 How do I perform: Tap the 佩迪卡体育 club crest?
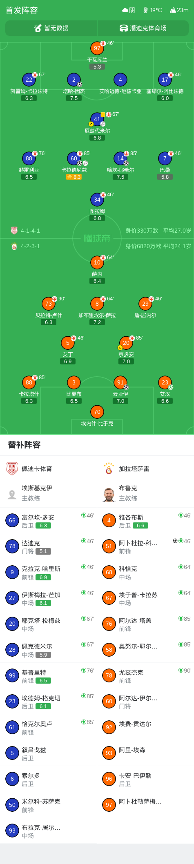click(12, 469)
